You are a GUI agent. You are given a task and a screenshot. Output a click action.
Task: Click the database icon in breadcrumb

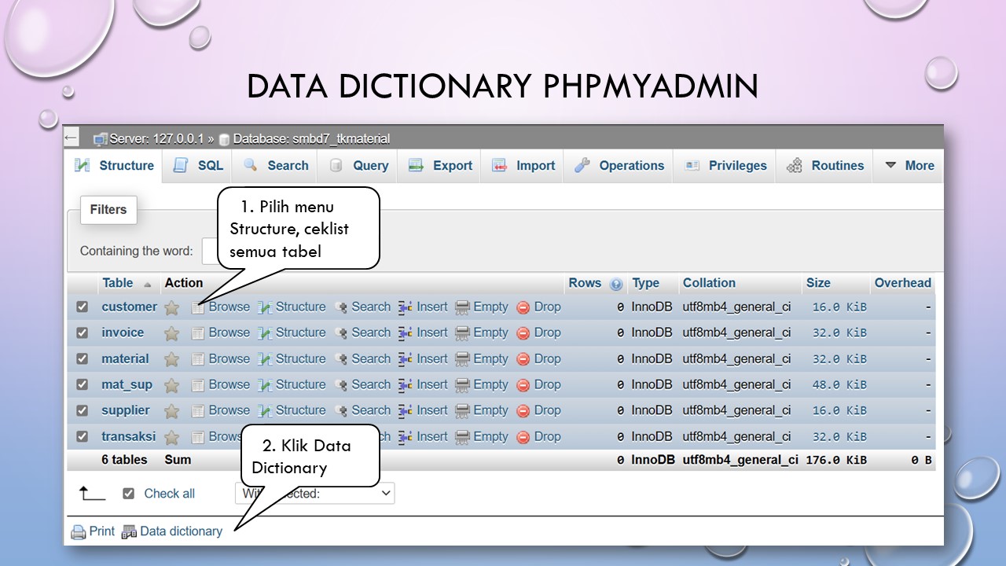pyautogui.click(x=224, y=139)
